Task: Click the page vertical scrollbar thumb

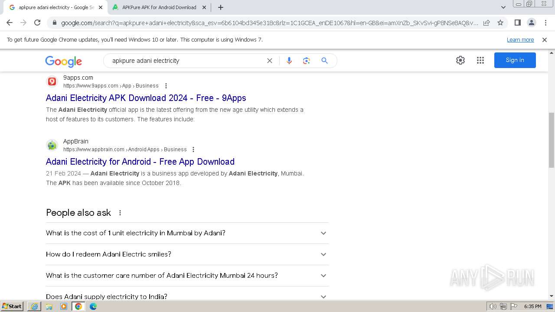Action: 551,140
